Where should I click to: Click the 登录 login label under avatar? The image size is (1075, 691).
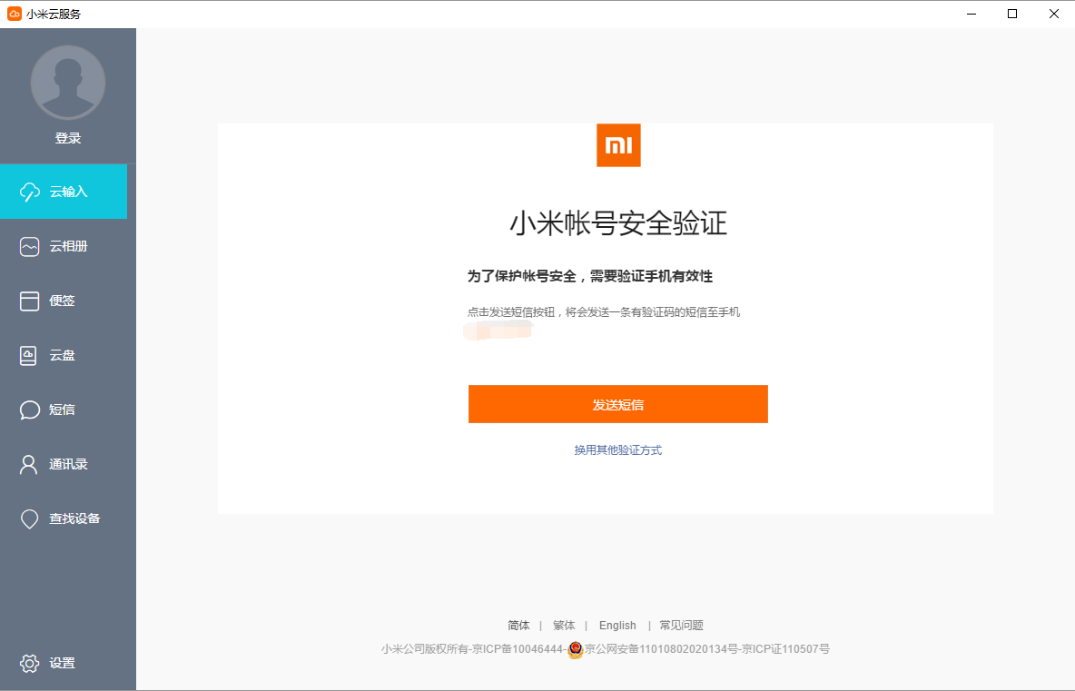click(68, 139)
